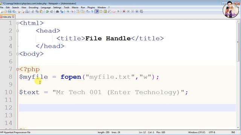The height and width of the screenshot is (135, 241).
Task: Open Find dialog via binoculars icon
Action: 57,12
